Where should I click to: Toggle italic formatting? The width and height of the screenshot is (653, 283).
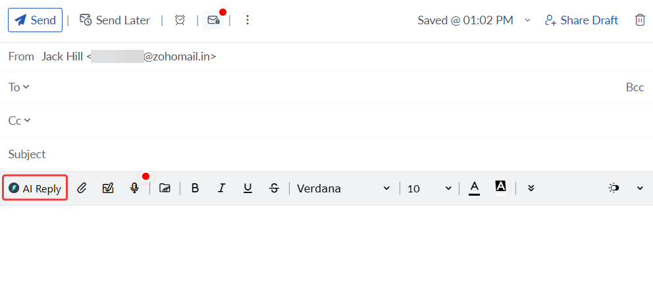click(x=222, y=188)
